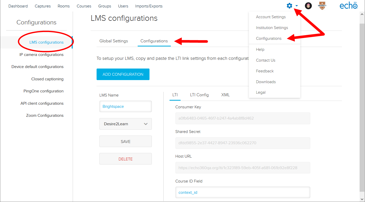Click the echo360 logo
This screenshot has height=202, width=365.
coord(349,6)
